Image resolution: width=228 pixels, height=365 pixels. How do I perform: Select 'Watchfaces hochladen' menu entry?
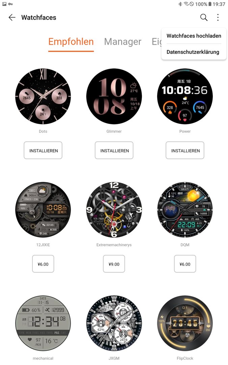194,36
